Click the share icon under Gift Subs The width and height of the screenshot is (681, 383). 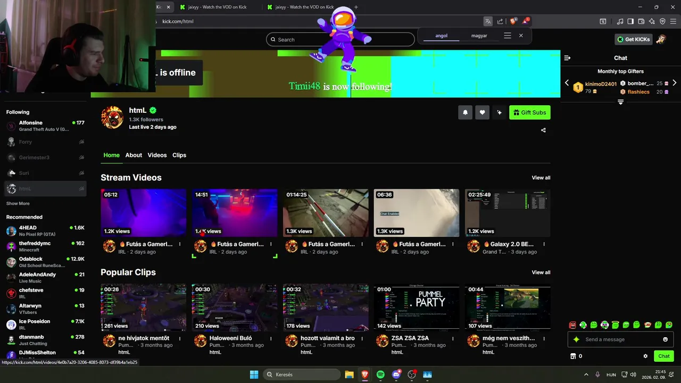click(x=543, y=130)
